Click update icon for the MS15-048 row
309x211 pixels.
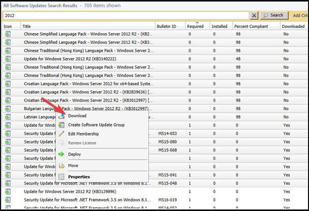point(8,183)
